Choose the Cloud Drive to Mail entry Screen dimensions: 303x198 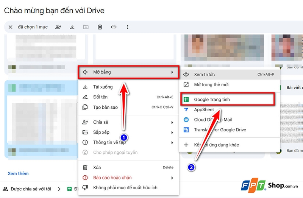point(230,120)
